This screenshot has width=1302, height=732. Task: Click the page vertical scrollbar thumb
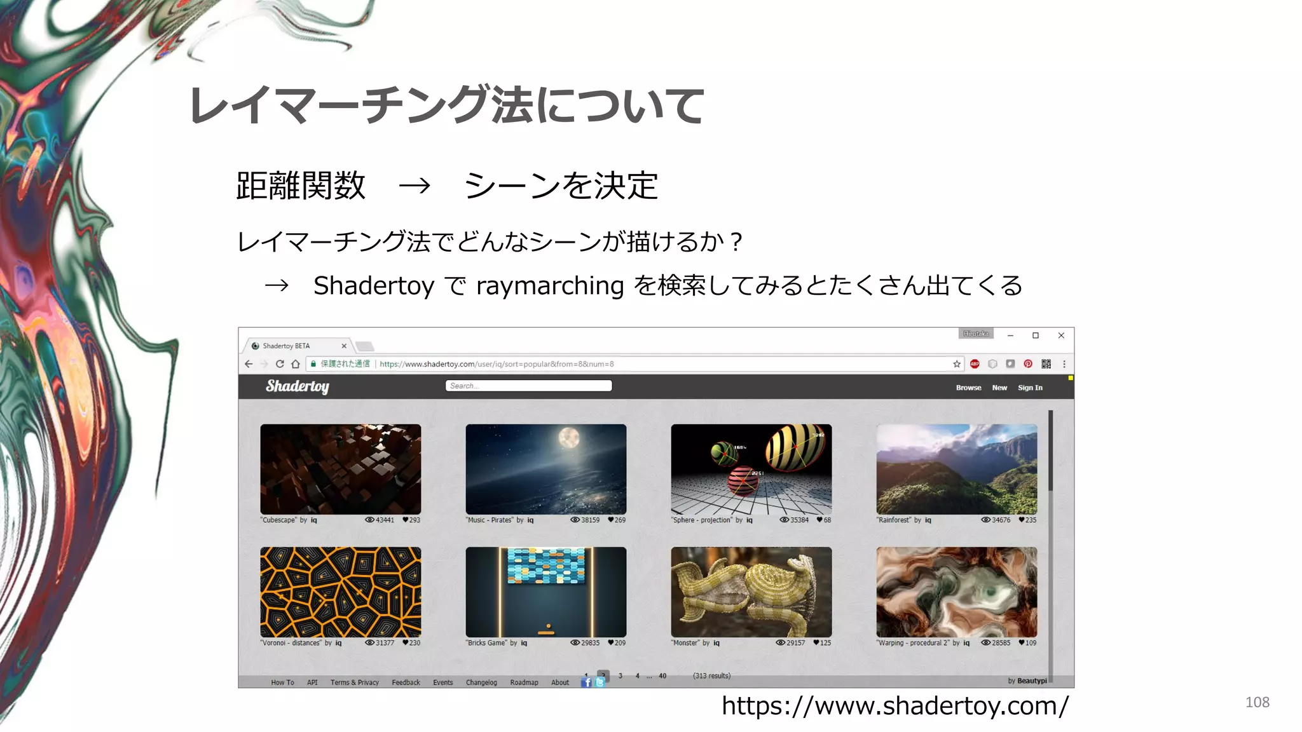[1051, 450]
